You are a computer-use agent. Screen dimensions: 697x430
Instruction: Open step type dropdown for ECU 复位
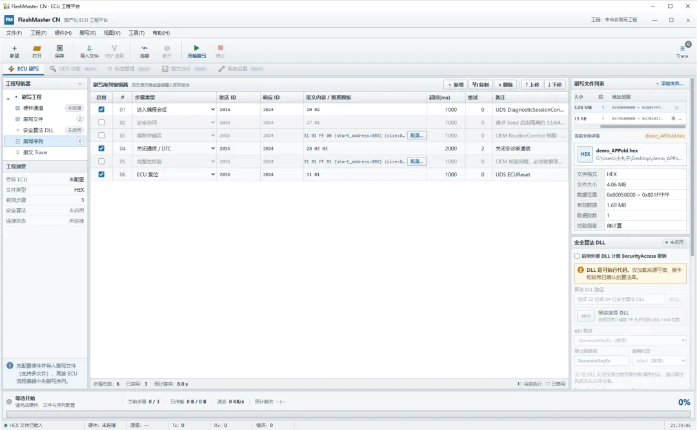click(x=212, y=174)
